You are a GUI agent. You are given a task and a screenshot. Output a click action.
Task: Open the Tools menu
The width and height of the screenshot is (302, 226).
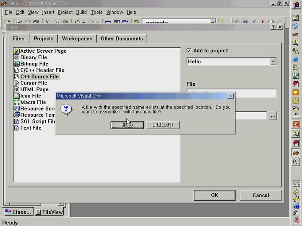[x=96, y=12]
